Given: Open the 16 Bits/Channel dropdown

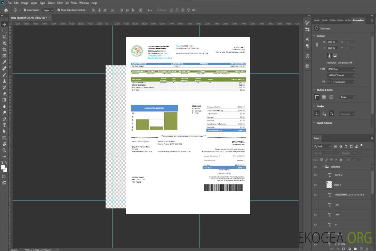Looking at the screenshot, I should pyautogui.click(x=341, y=75).
